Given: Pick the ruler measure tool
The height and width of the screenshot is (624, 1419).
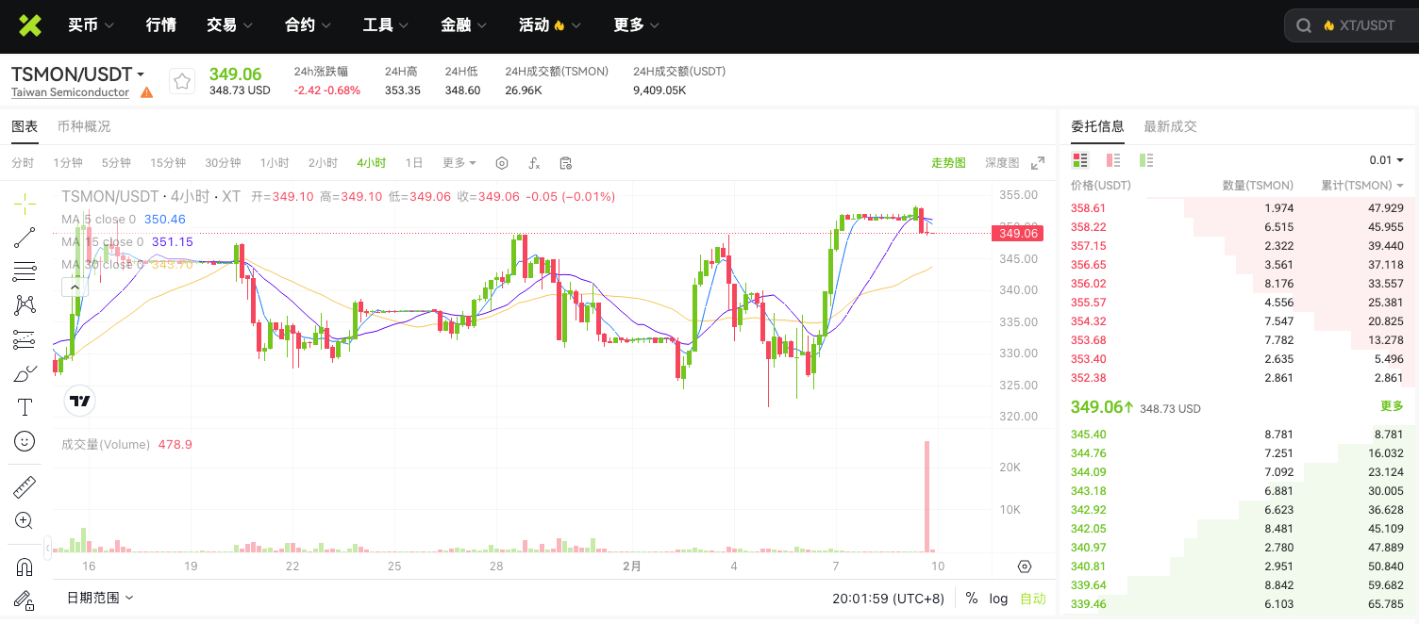Looking at the screenshot, I should pos(25,487).
